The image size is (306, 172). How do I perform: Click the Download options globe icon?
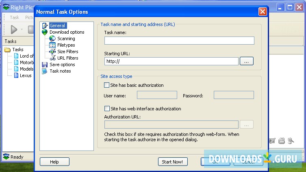(x=45, y=32)
